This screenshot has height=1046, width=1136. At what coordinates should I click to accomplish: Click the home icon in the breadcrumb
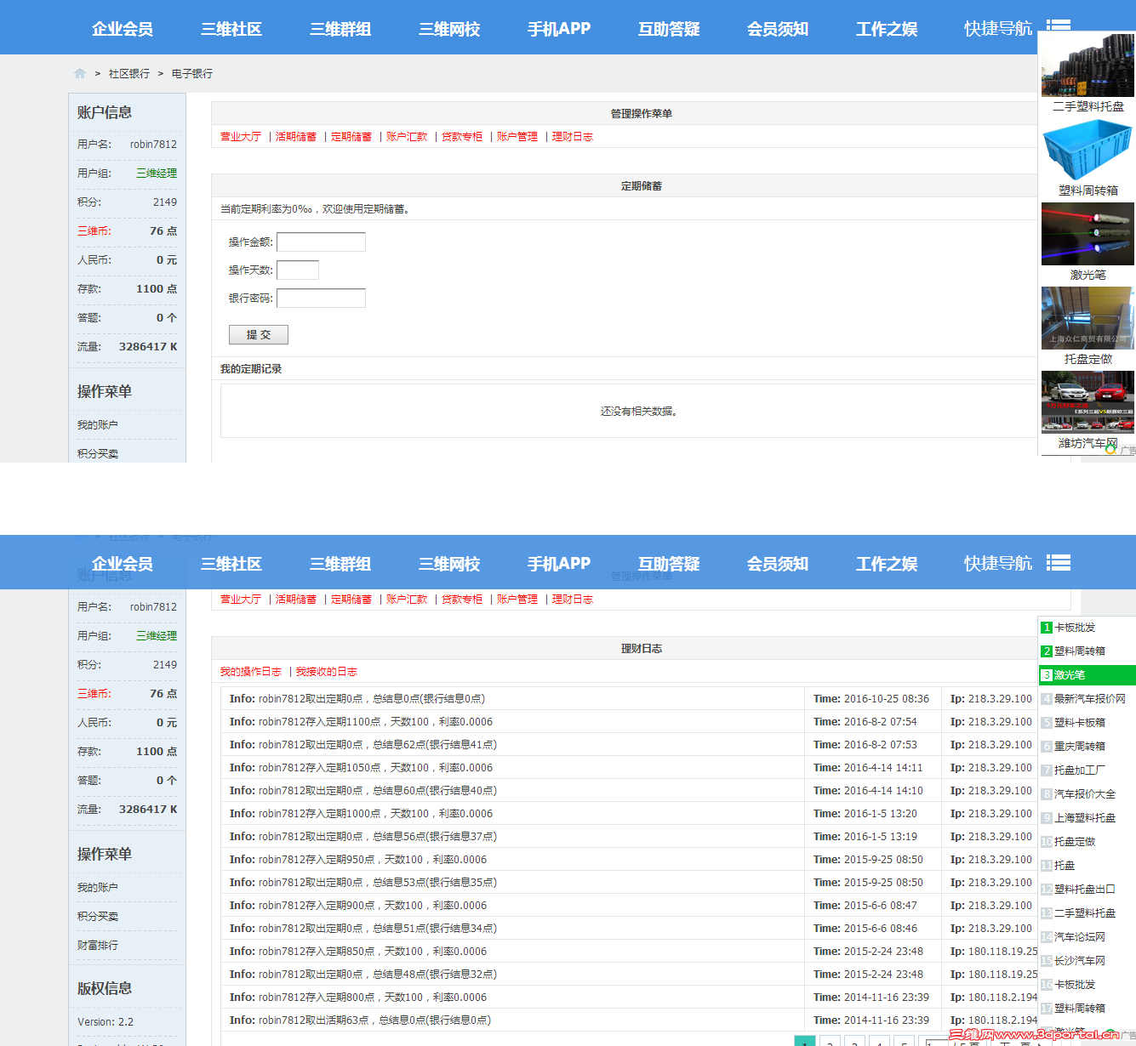pyautogui.click(x=80, y=73)
